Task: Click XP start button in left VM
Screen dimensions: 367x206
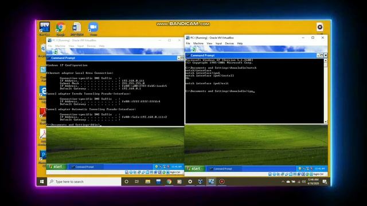Action: click(x=56, y=167)
